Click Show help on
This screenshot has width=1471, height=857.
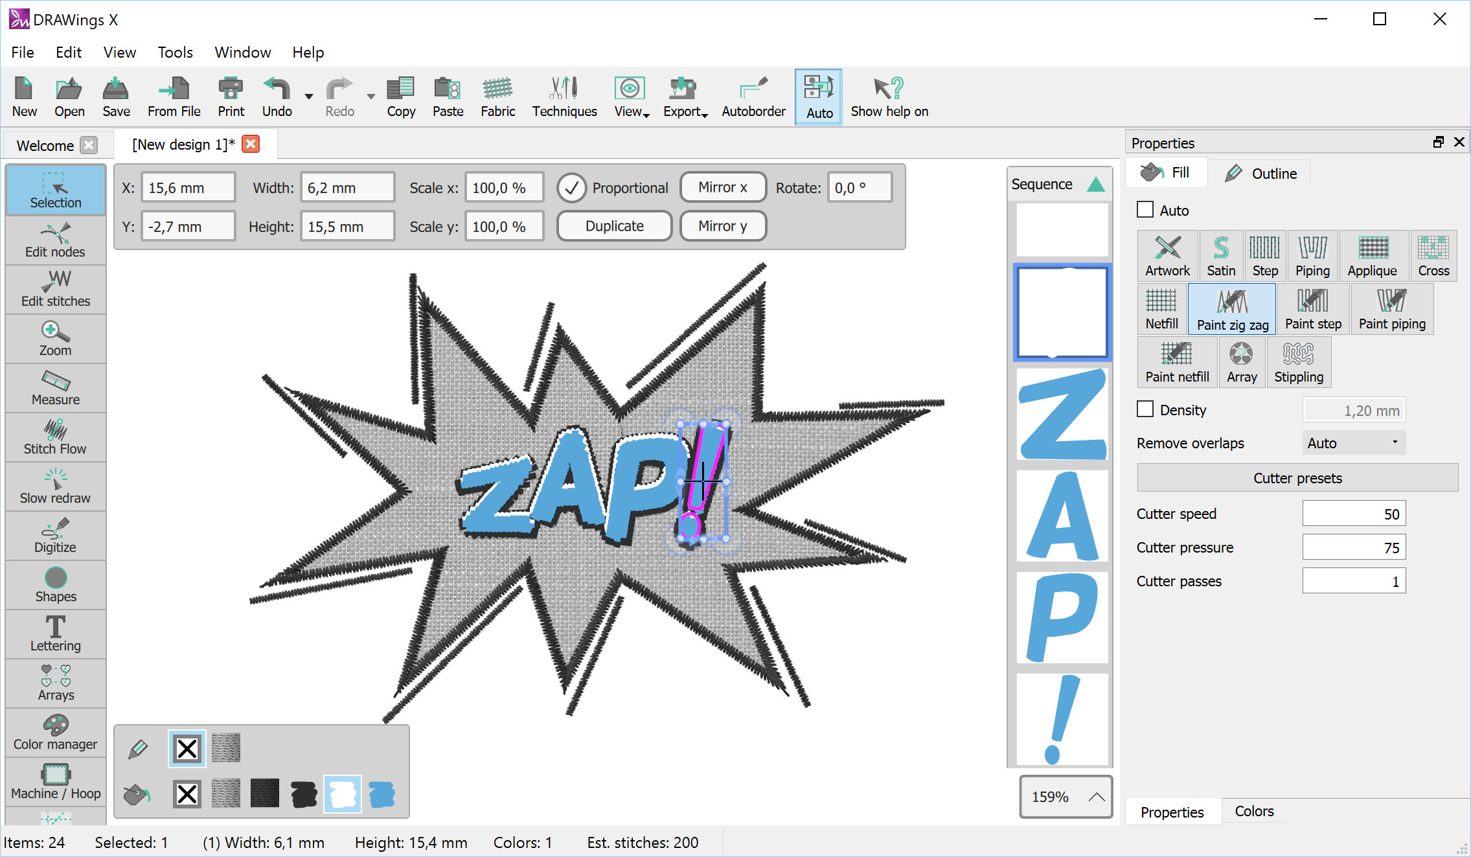889,97
